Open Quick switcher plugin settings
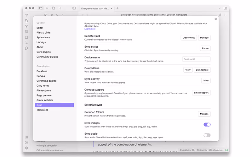Image resolution: width=252 pixels, height=157 pixels. [x=54, y=100]
